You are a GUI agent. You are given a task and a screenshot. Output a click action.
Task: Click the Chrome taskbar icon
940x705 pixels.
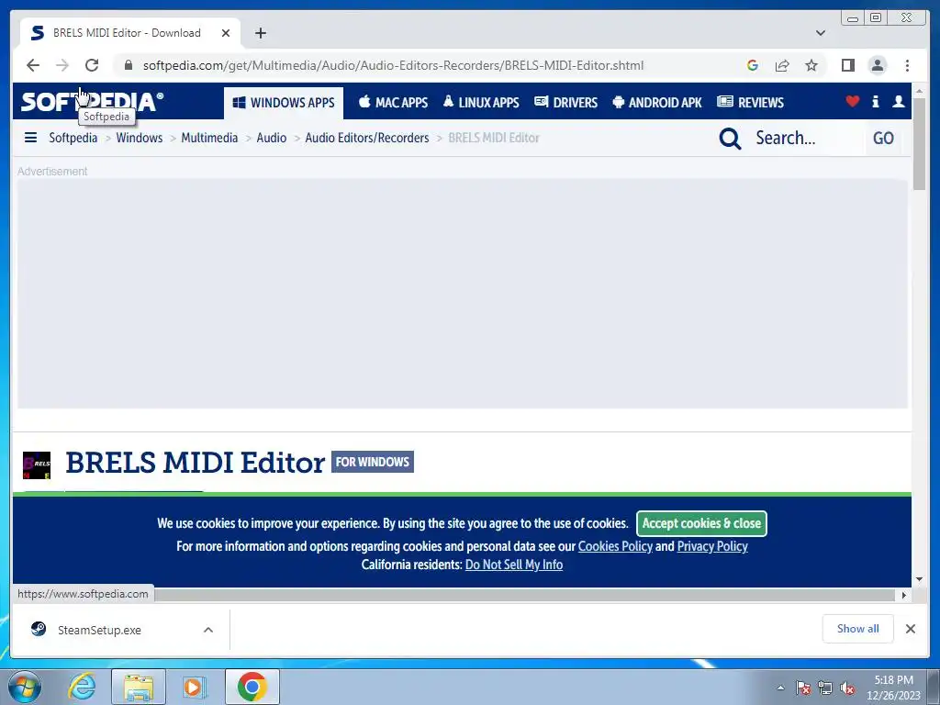(x=252, y=687)
